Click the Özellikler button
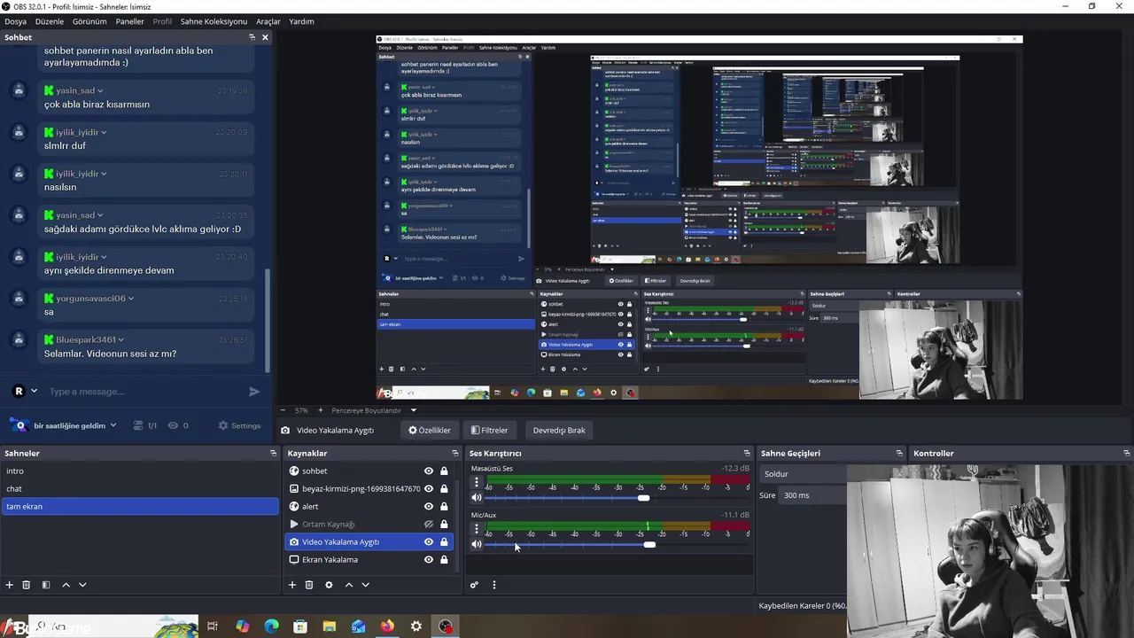This screenshot has height=638, width=1134. (430, 431)
